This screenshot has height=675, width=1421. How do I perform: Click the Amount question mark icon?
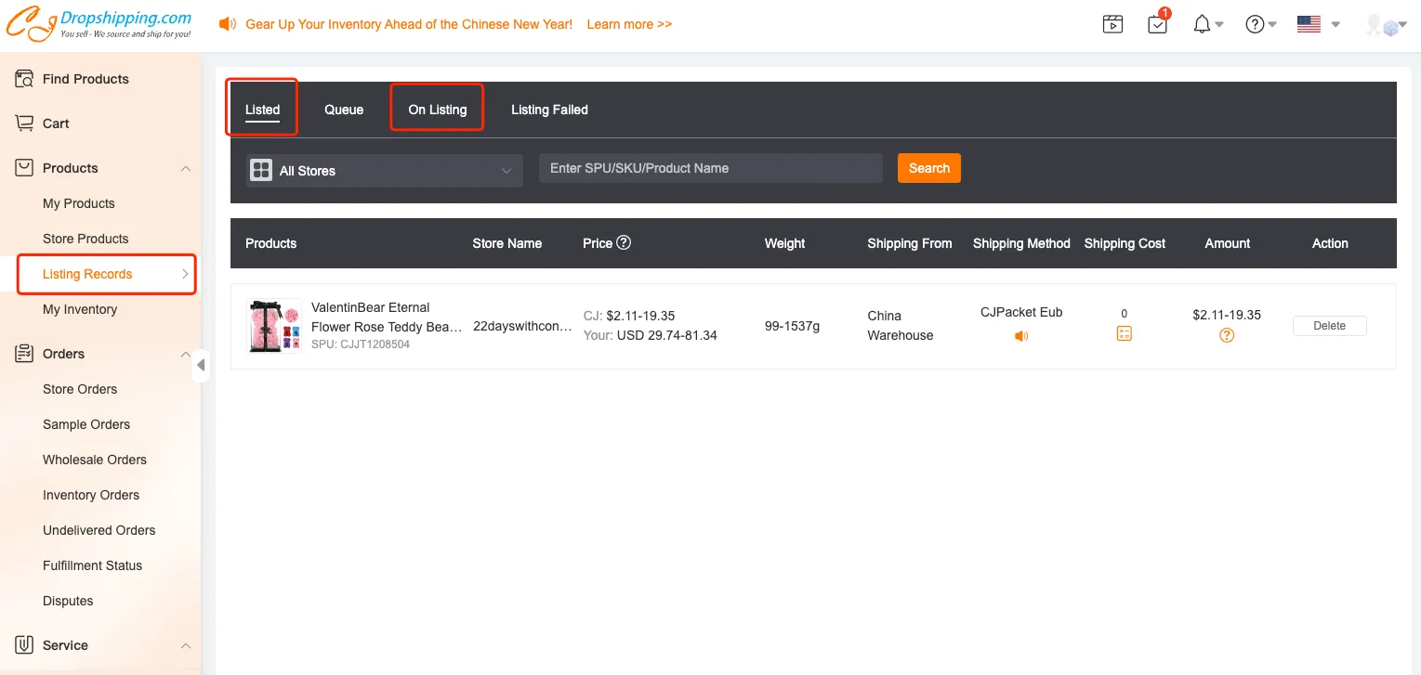(1227, 335)
